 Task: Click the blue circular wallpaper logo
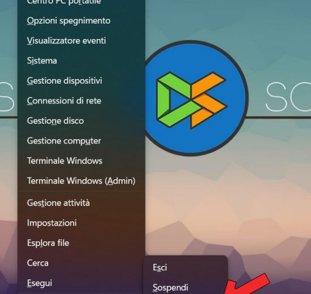click(195, 98)
